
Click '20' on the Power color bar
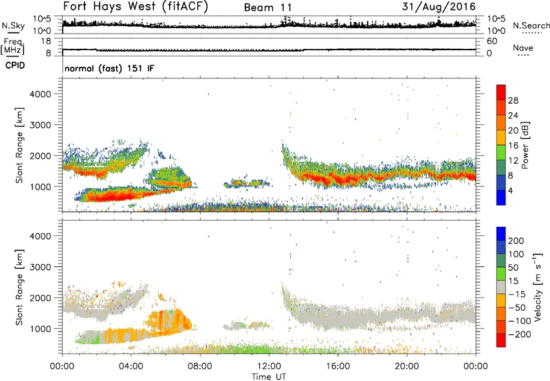click(x=513, y=131)
